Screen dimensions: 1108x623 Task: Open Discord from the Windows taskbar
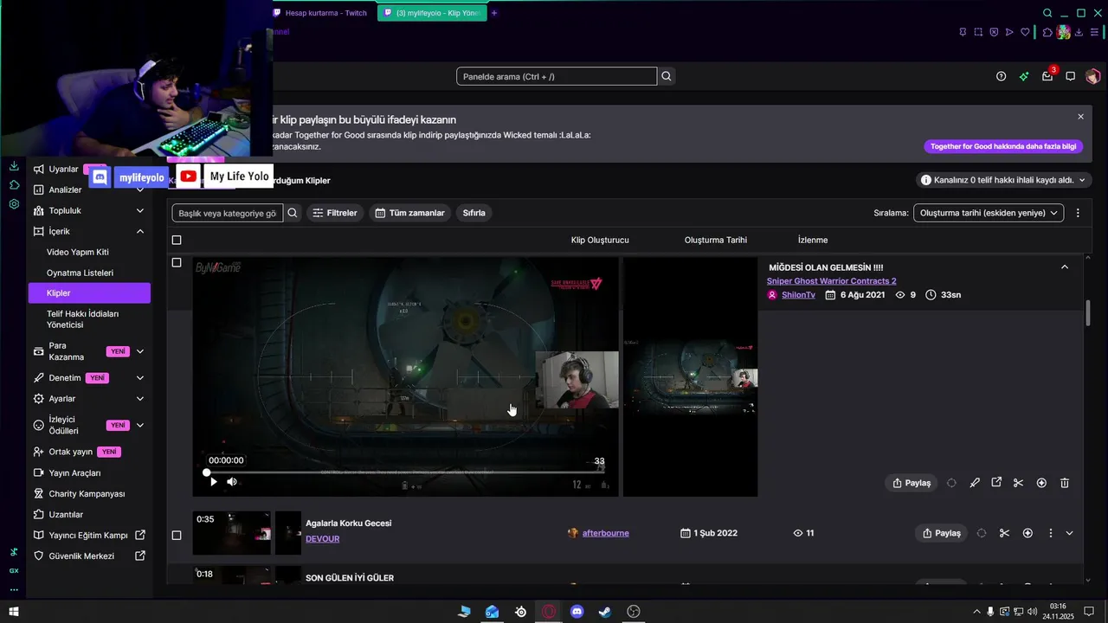(x=577, y=612)
